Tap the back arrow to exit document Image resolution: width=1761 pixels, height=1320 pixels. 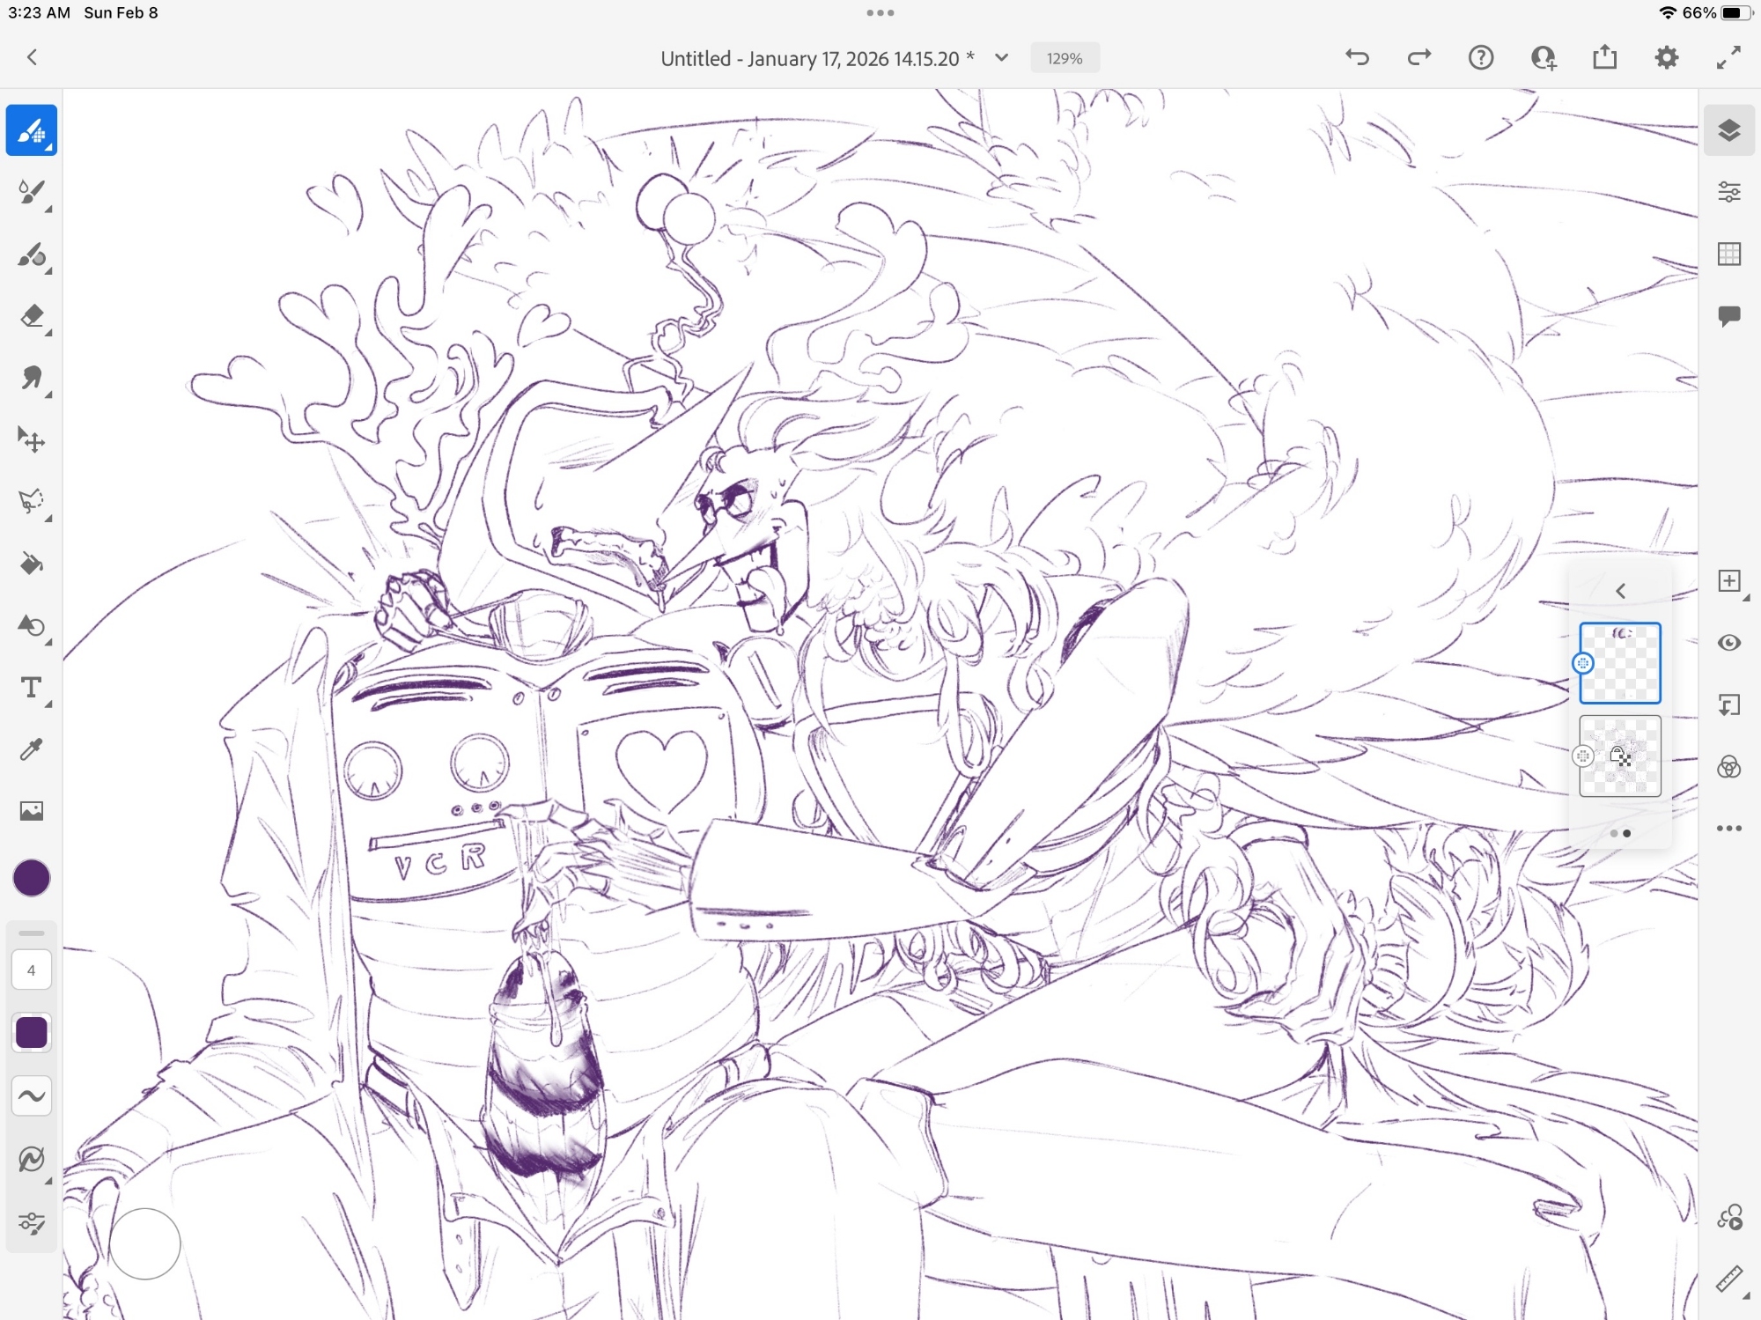tap(33, 58)
